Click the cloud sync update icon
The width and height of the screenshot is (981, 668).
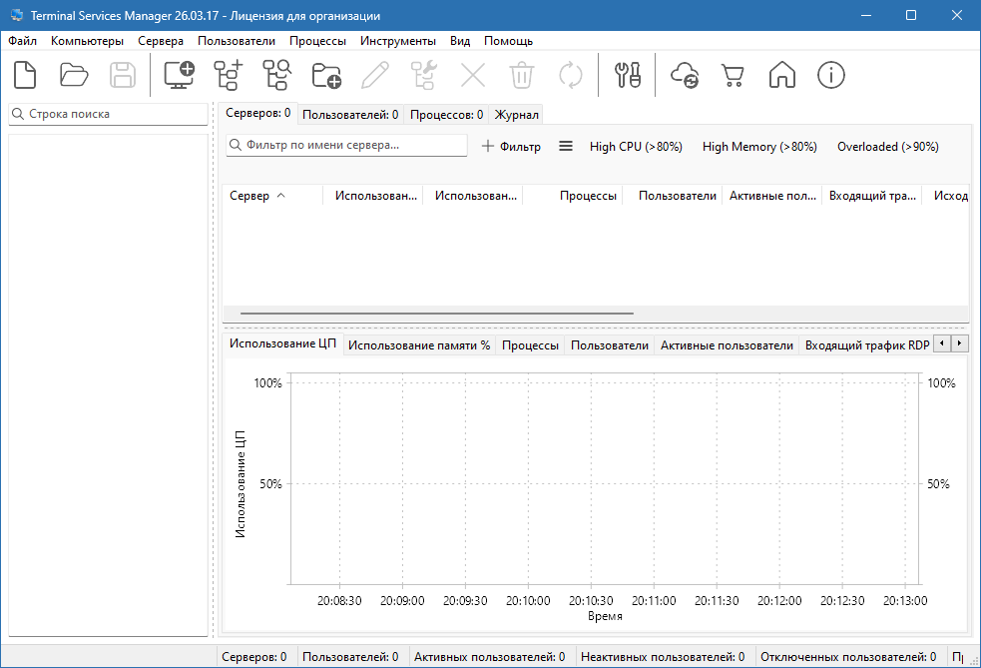[x=686, y=75]
